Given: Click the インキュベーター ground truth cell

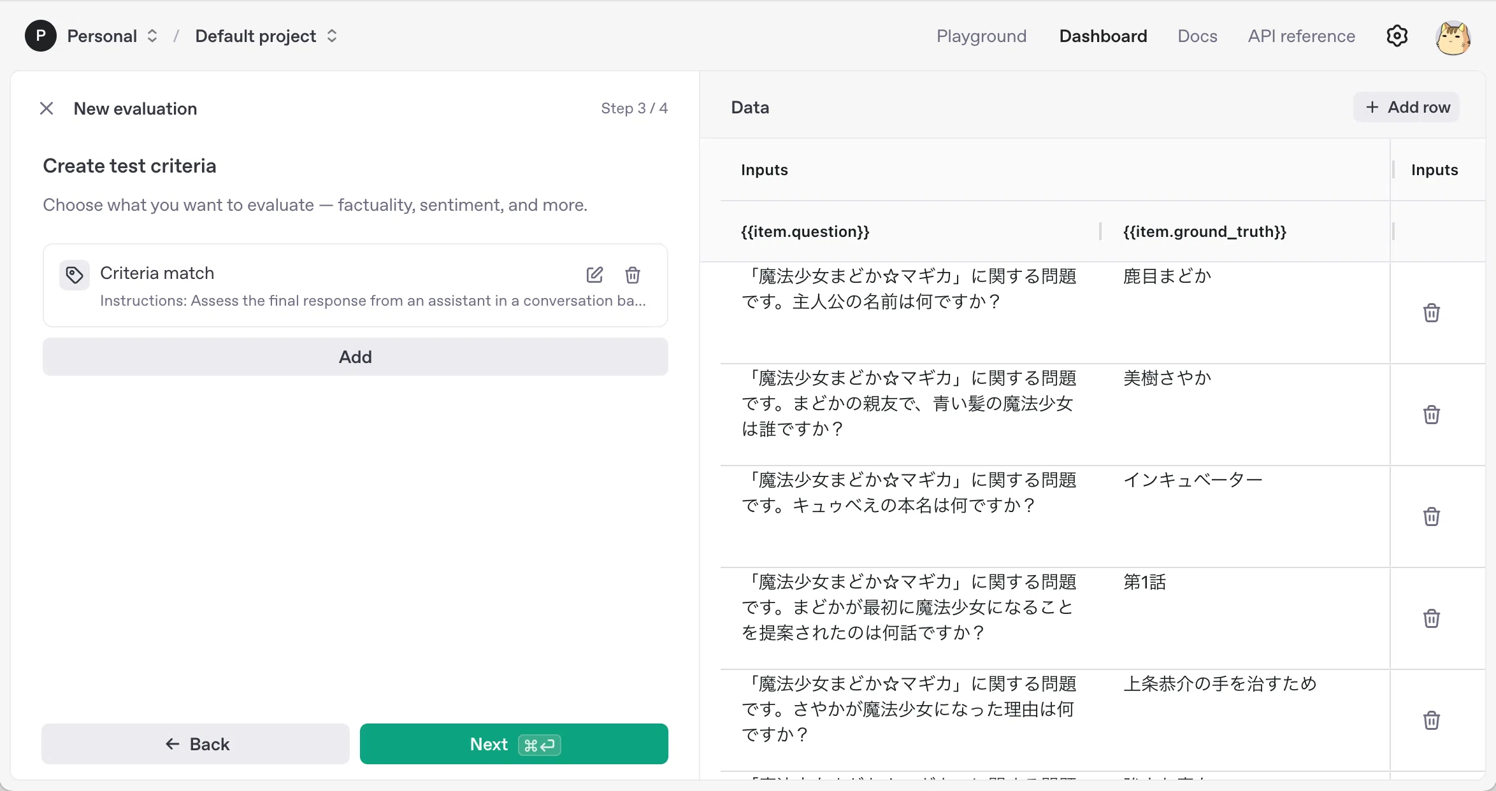Looking at the screenshot, I should point(1193,480).
